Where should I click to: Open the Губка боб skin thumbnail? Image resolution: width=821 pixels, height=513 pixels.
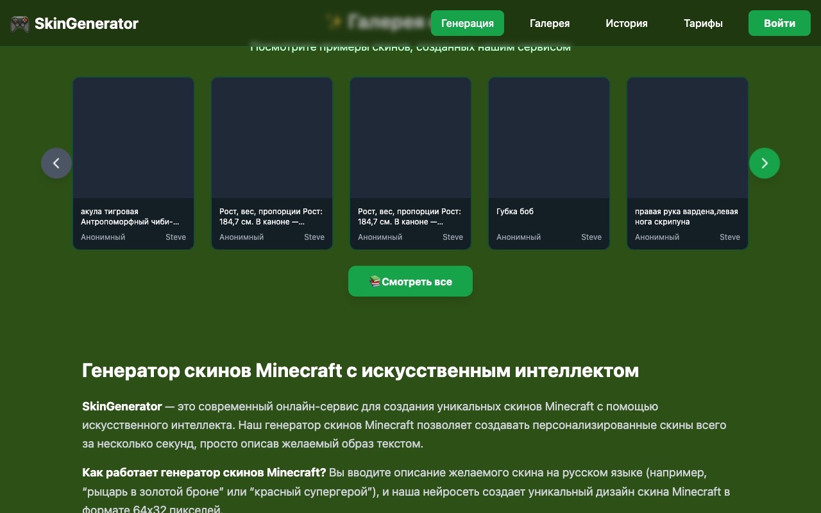[x=549, y=138]
